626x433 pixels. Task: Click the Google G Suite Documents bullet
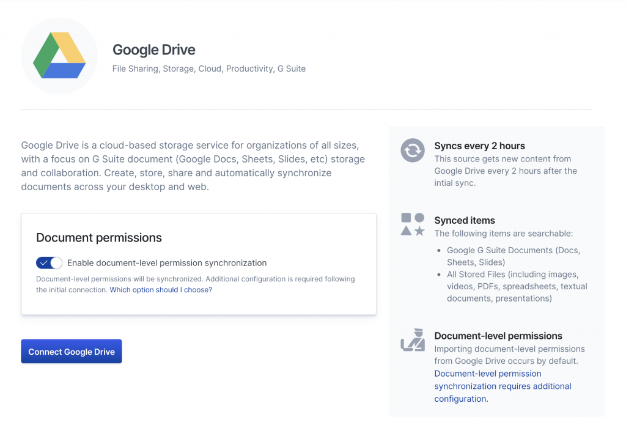514,256
